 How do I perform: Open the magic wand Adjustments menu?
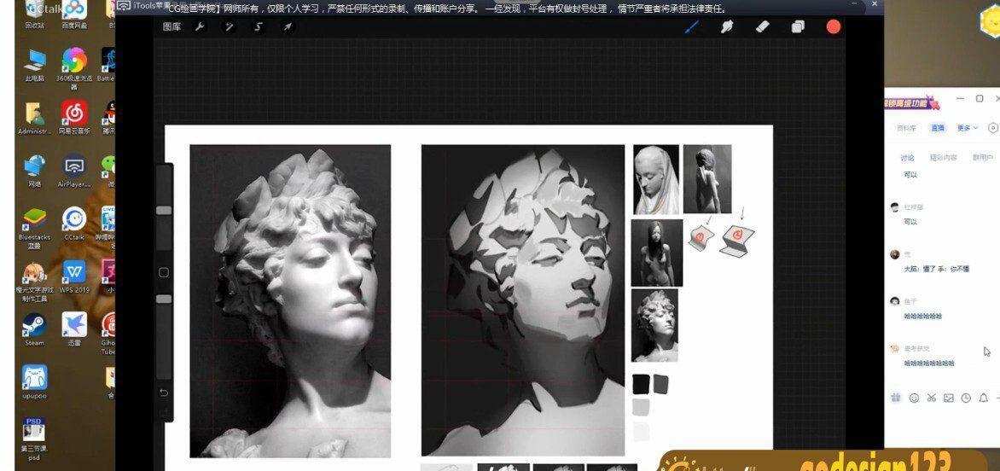(229, 26)
